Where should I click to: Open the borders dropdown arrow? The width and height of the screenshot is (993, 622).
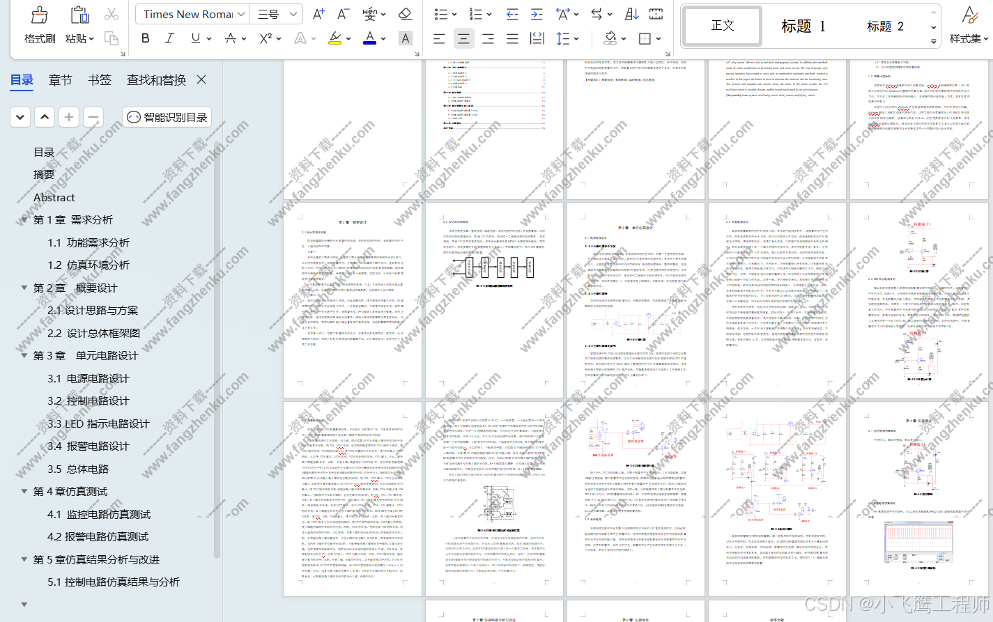point(659,39)
